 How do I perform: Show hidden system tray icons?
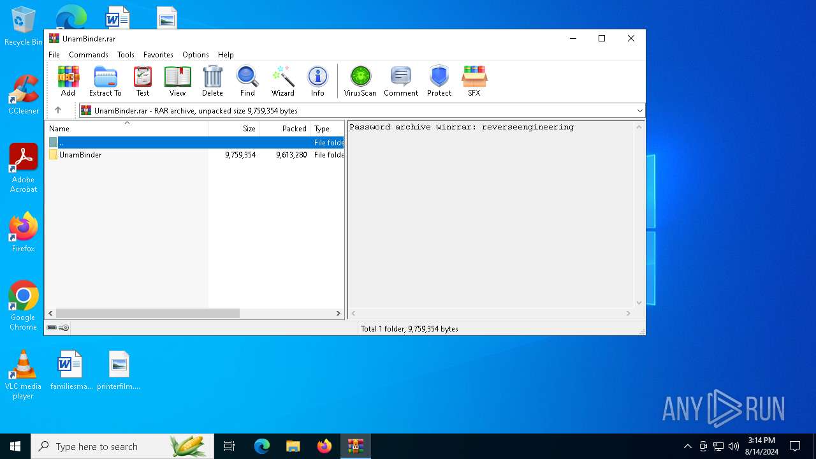[687, 446]
